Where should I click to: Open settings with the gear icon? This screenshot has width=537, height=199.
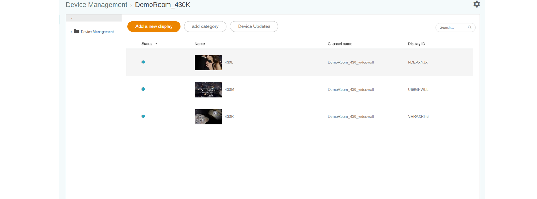coord(476,4)
